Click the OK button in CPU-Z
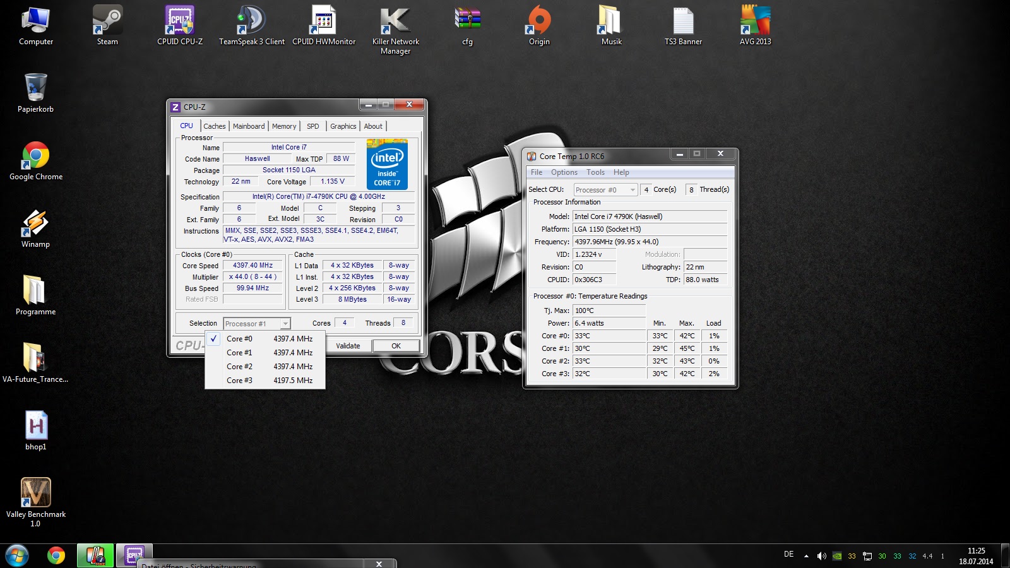Viewport: 1010px width, 568px height. [396, 346]
